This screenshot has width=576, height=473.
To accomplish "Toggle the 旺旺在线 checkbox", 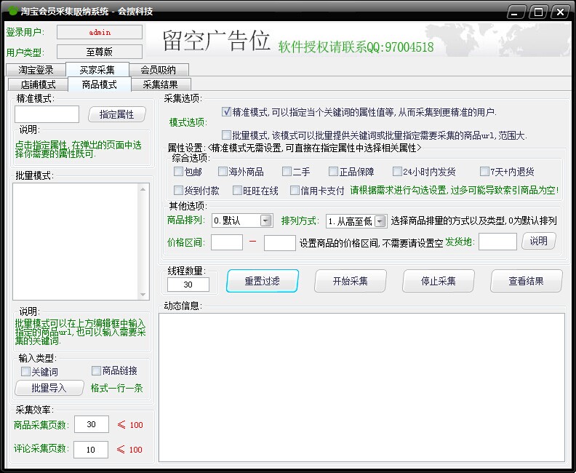I will coord(237,190).
